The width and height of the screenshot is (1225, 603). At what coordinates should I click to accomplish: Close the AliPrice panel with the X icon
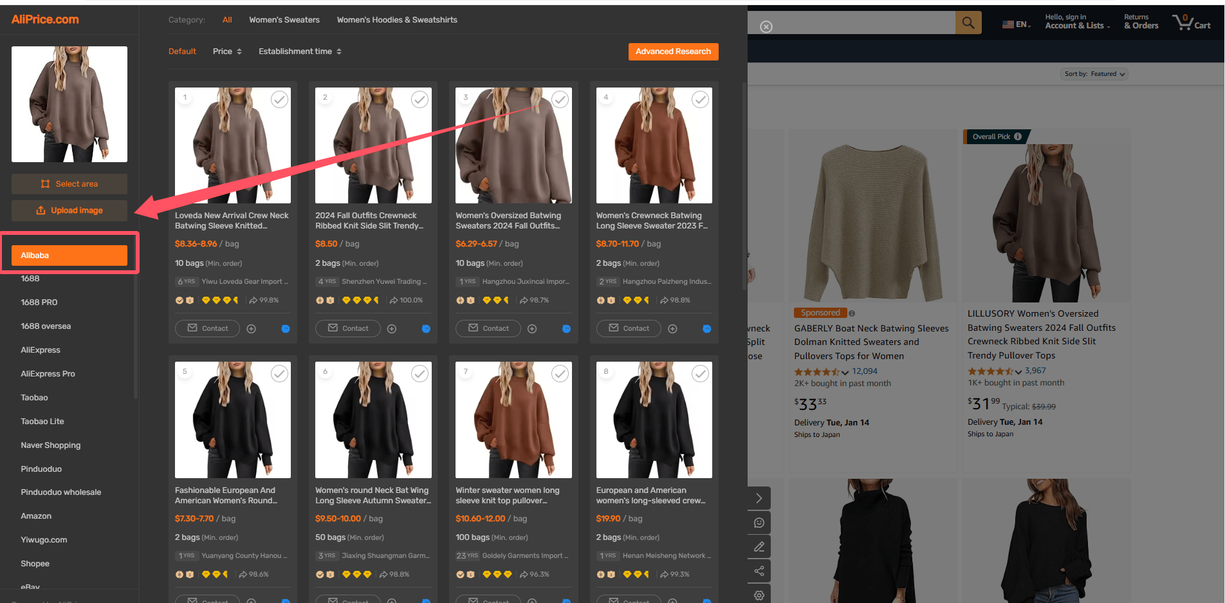tap(766, 26)
